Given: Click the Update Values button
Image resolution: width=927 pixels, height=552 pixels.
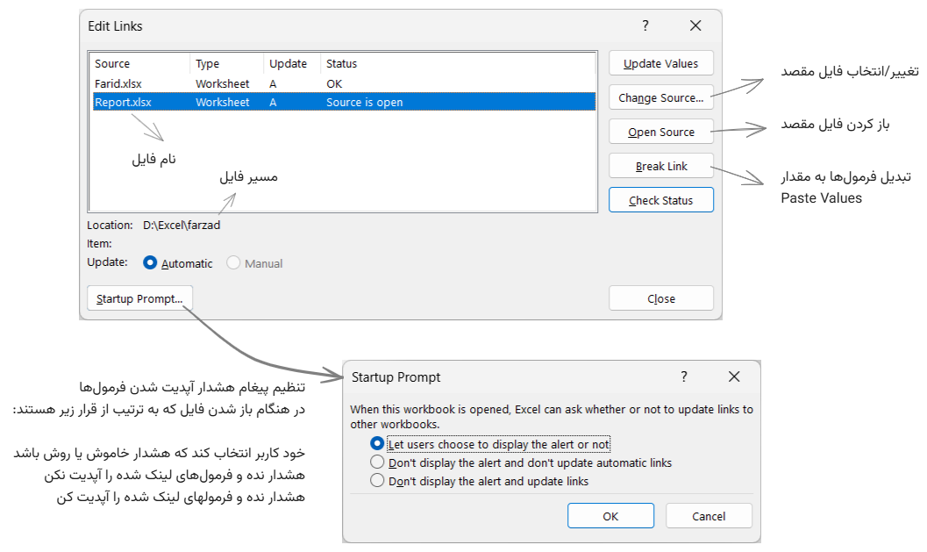Looking at the screenshot, I should coord(660,63).
